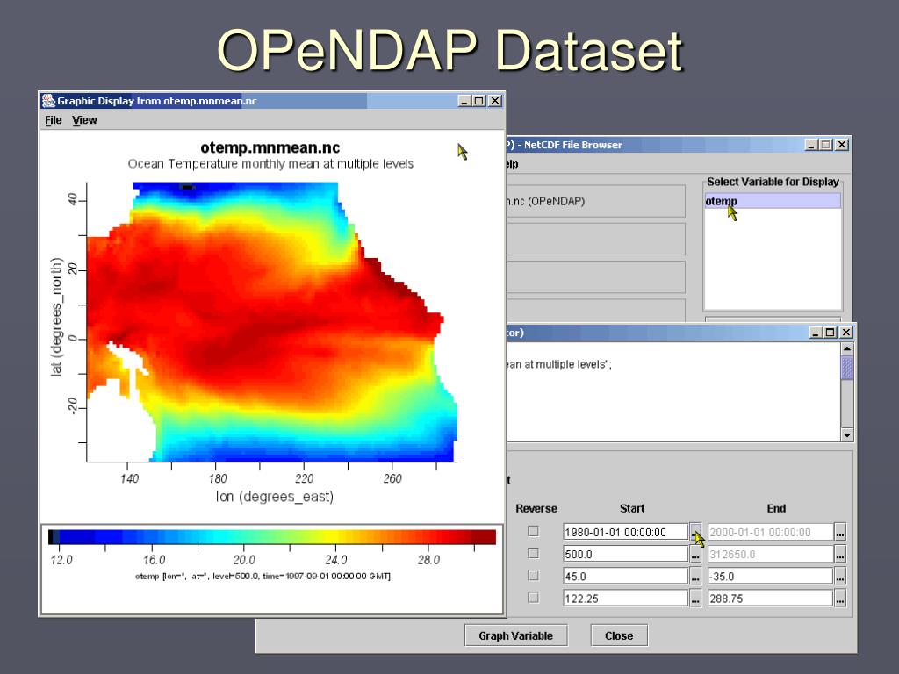The width and height of the screenshot is (899, 674).
Task: Click the End field showing 312650.0
Action: [x=770, y=555]
